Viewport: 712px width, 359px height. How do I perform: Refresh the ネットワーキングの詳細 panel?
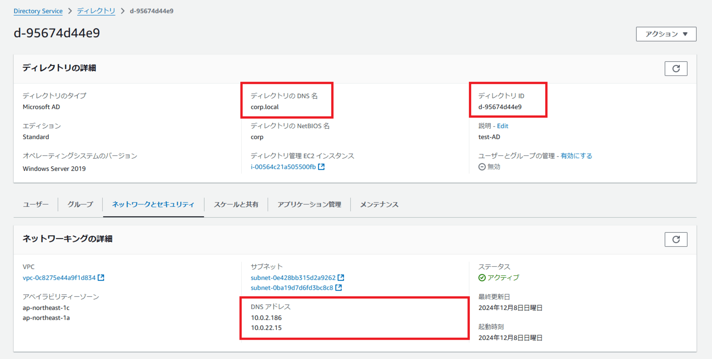click(x=676, y=239)
